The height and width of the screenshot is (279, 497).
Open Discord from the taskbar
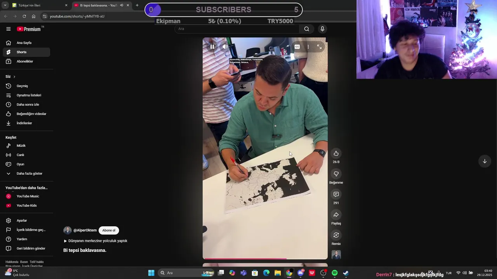[x=301, y=273]
